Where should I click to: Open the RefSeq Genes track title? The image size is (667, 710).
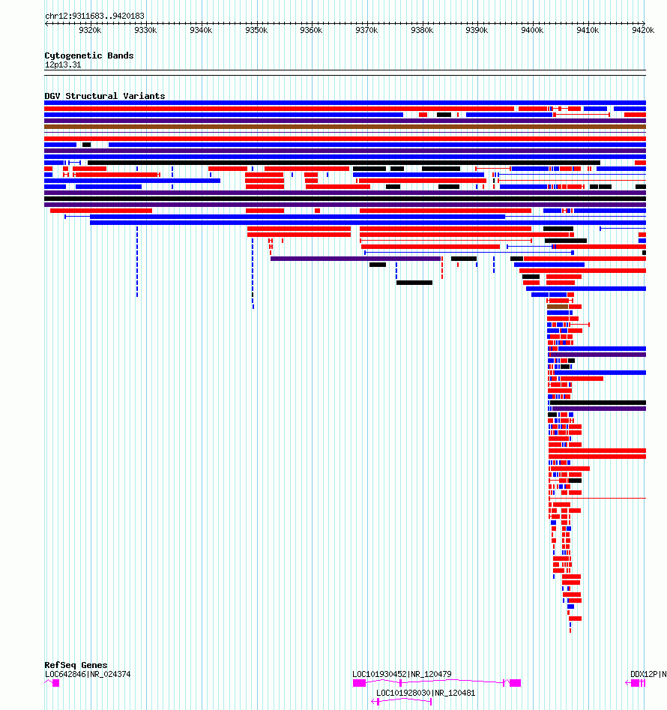click(76, 665)
